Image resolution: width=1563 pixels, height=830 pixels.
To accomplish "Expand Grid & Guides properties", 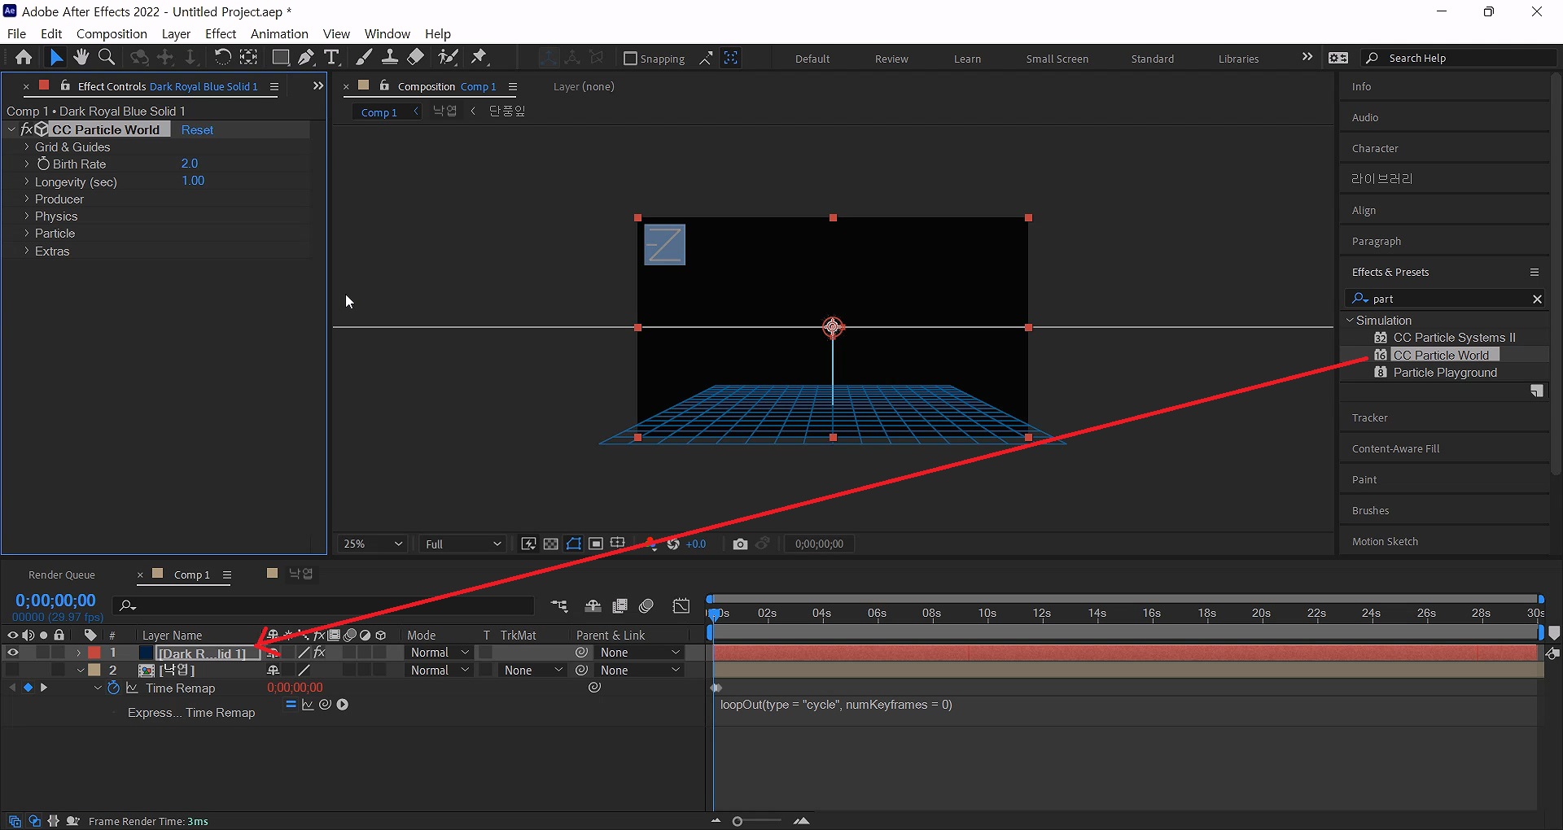I will [27, 147].
